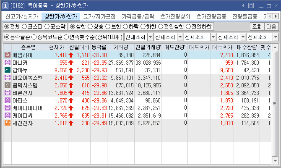Click the 매수잔량 column header

click(x=247, y=47)
